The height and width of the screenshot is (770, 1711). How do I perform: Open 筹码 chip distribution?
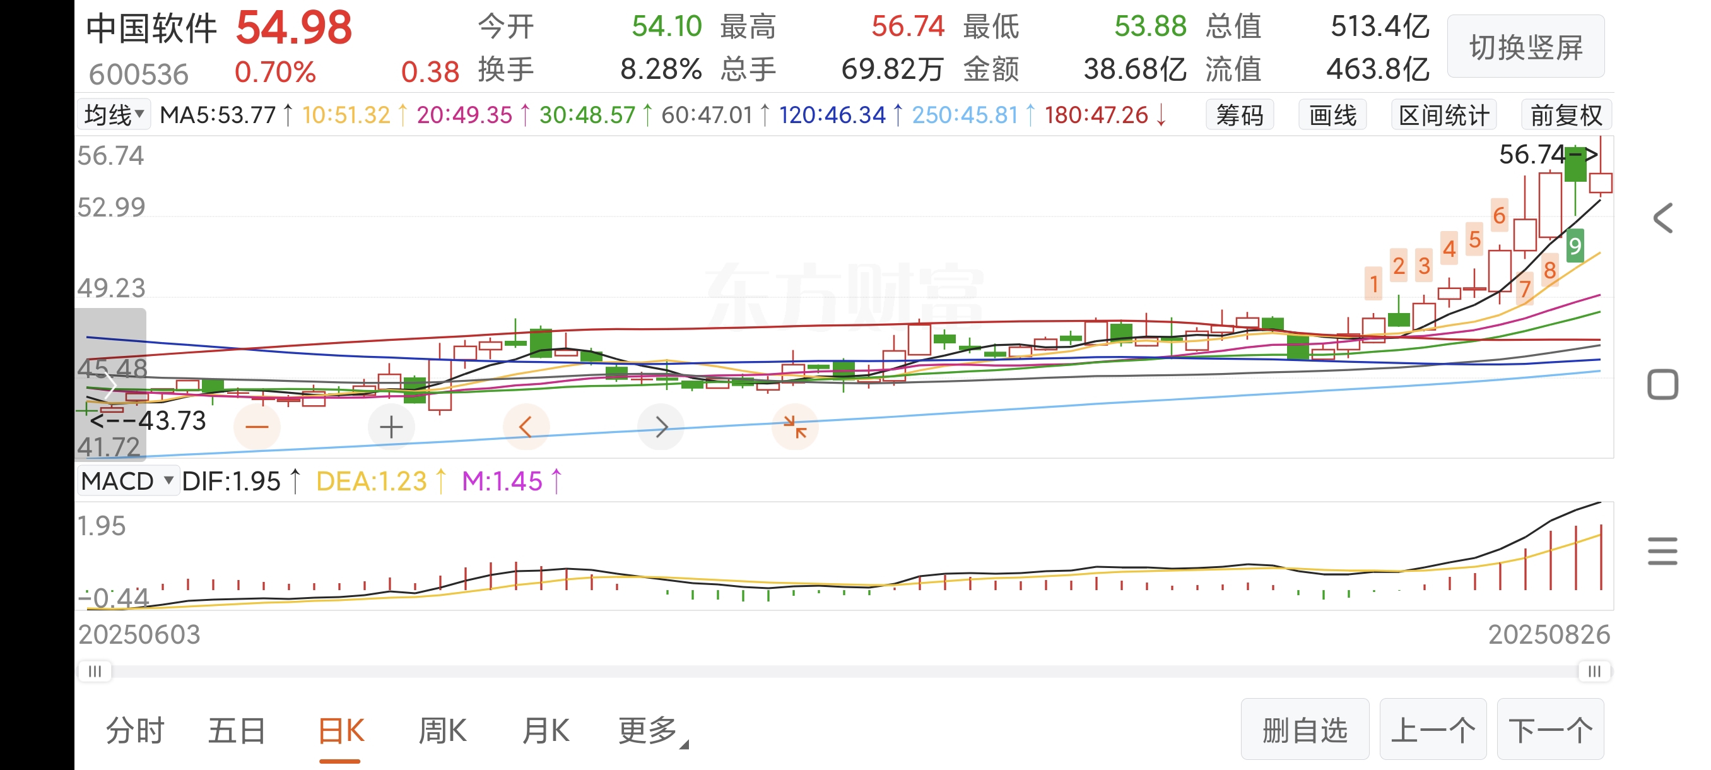(1240, 115)
